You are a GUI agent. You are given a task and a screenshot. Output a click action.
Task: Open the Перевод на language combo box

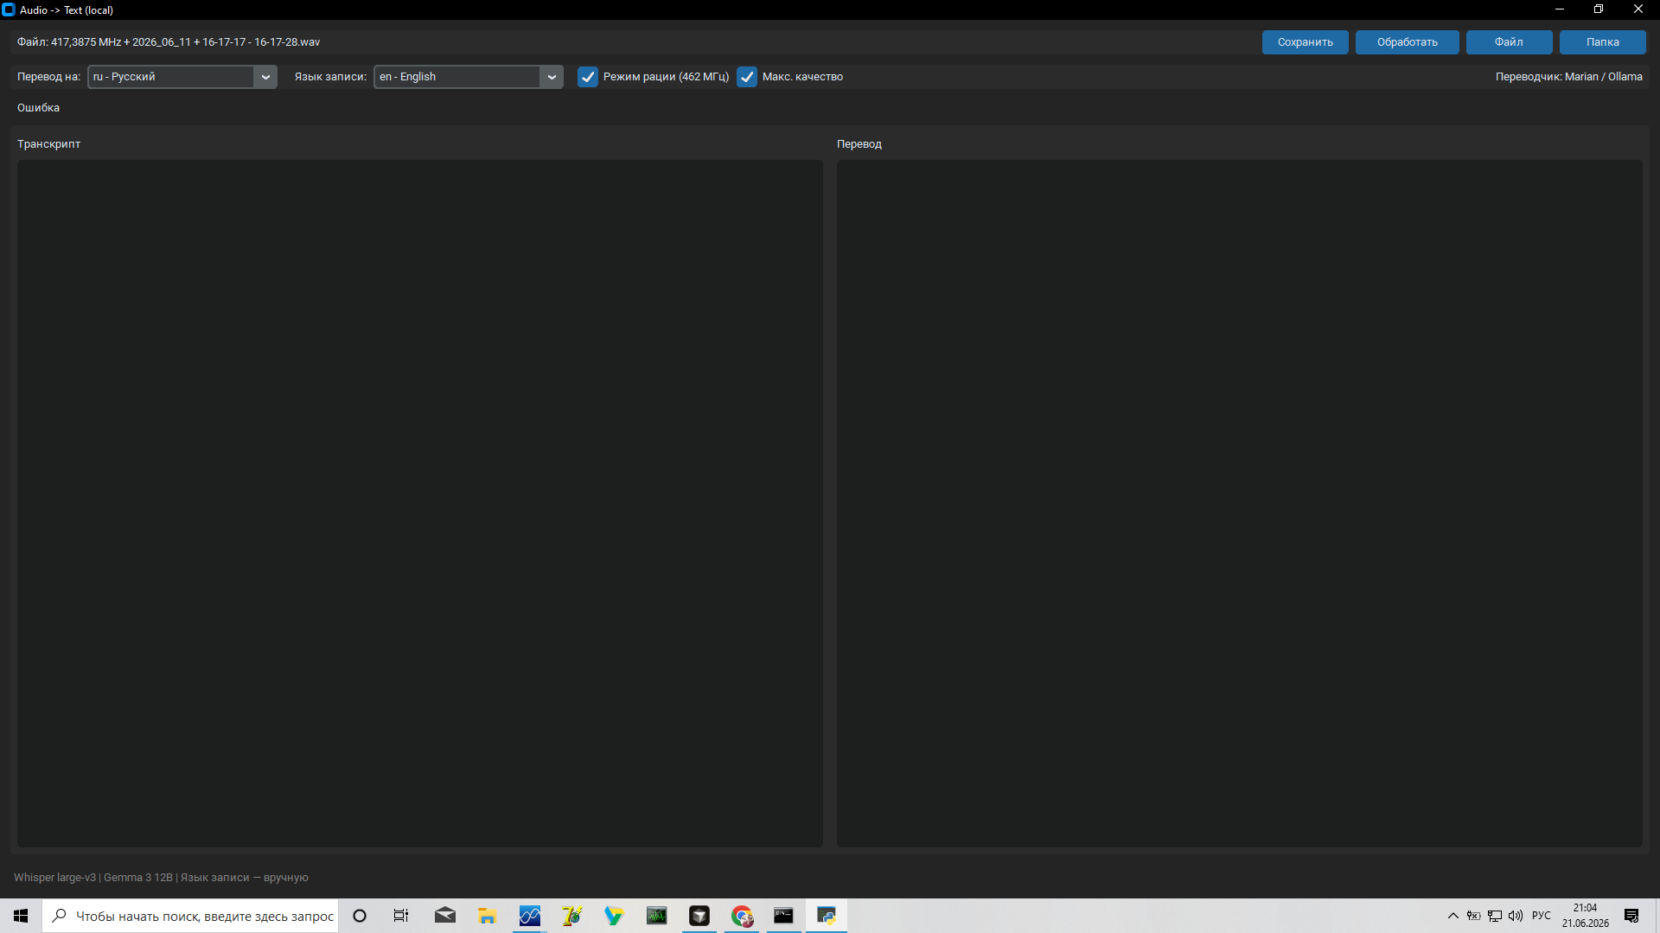click(182, 77)
